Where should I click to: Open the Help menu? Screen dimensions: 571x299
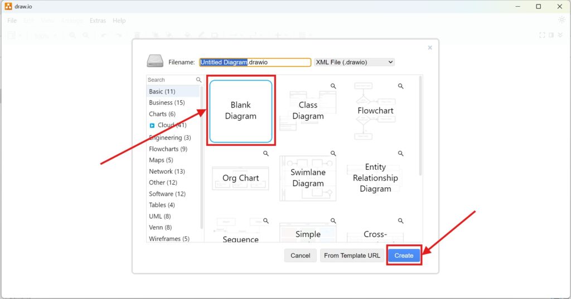click(x=119, y=21)
